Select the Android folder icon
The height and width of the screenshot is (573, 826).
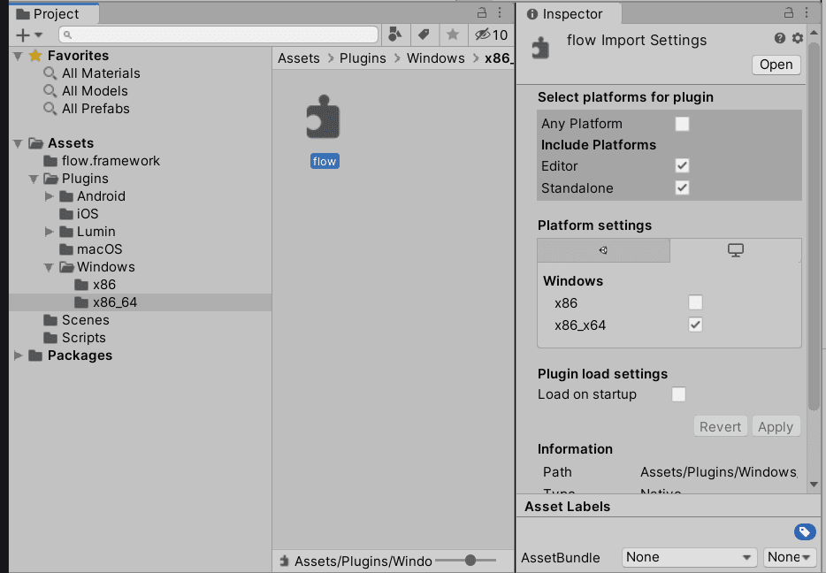(66, 196)
